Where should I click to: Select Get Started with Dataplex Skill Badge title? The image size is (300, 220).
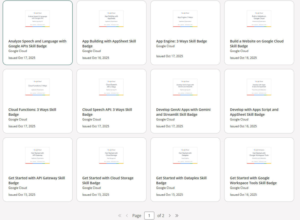point(181,180)
